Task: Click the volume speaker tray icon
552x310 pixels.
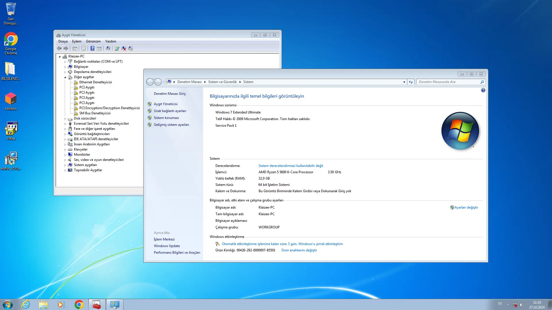Action: 522,305
